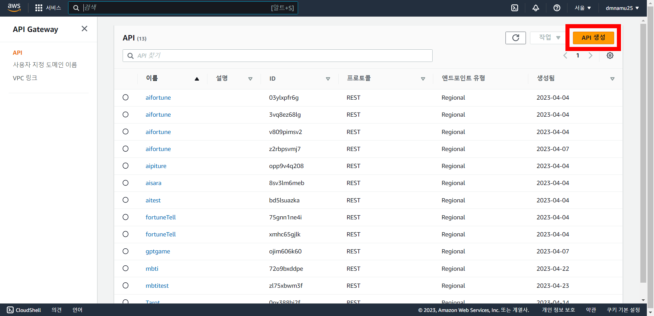The height and width of the screenshot is (316, 654).
Task: Click the AWS top search field
Action: coord(183,8)
